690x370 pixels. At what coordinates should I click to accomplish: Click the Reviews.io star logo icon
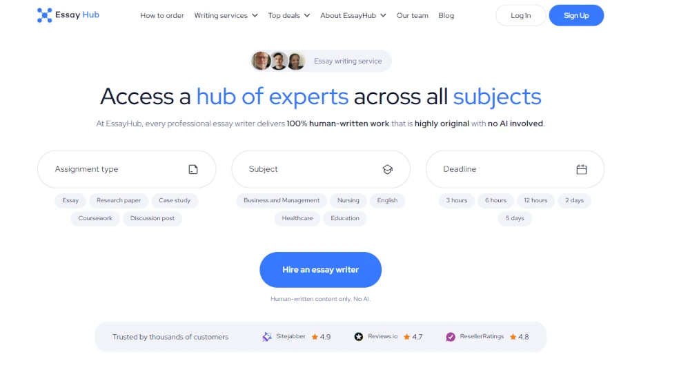pos(359,337)
